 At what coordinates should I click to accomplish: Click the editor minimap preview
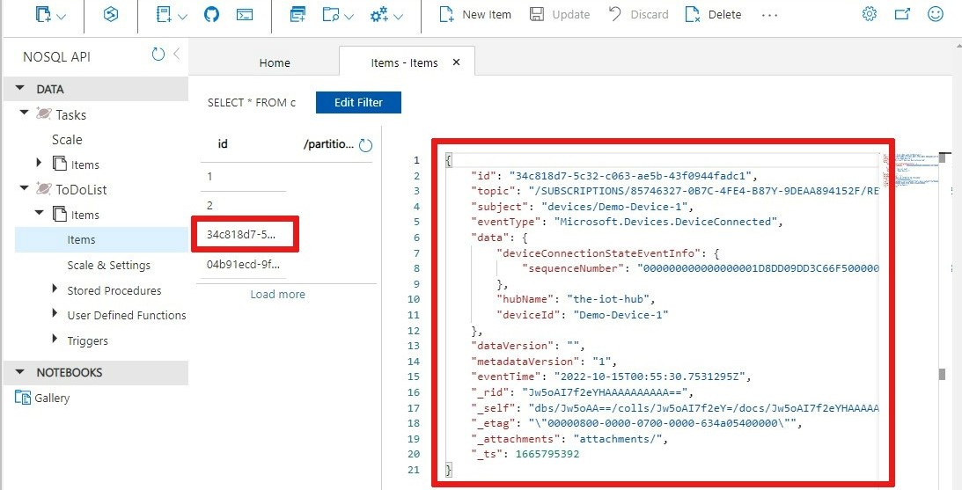(x=910, y=169)
